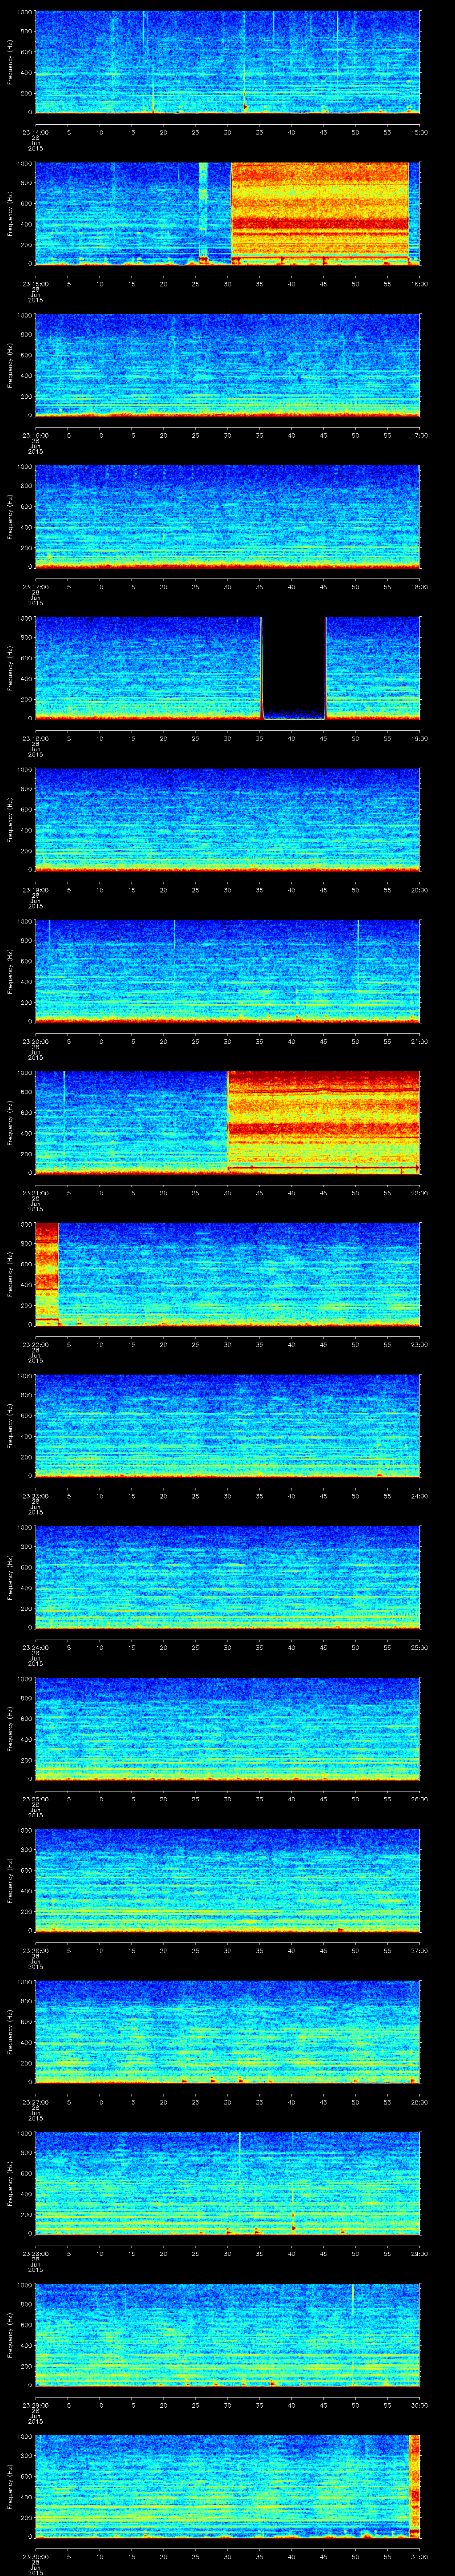Click the Frequency (Hz) axis title of the 23:14:00 panel
Viewport: 455px width, 2576px height.
point(10,62)
